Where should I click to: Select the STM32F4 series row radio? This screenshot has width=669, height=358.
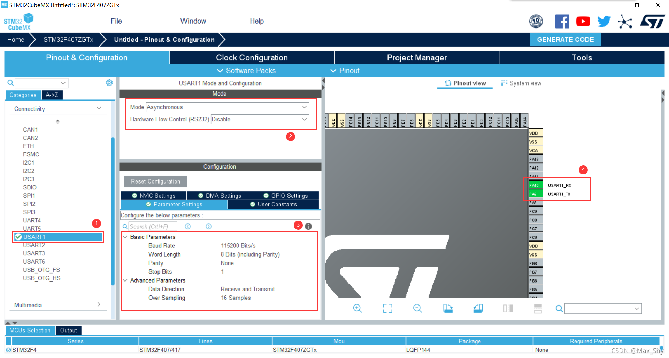(8, 350)
